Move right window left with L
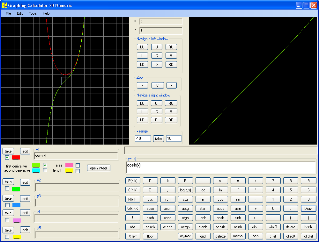The image size is (319, 242). [142, 112]
